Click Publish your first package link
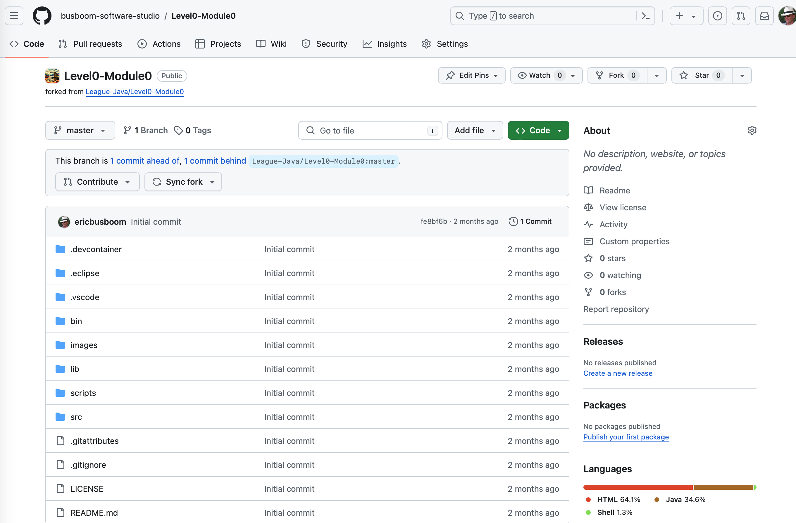Screen dimensions: 796x523 626,437
